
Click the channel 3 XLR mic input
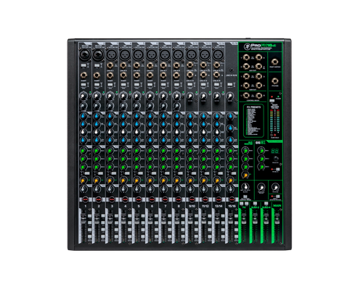click(x=111, y=54)
